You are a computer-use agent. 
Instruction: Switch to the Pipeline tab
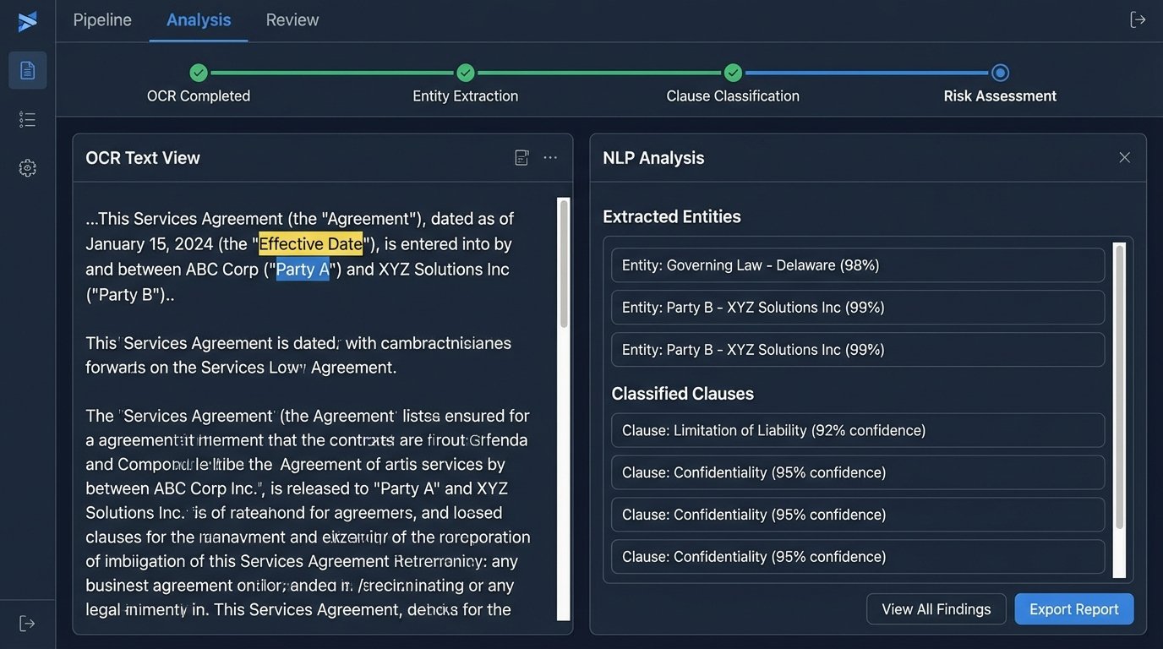(x=101, y=19)
